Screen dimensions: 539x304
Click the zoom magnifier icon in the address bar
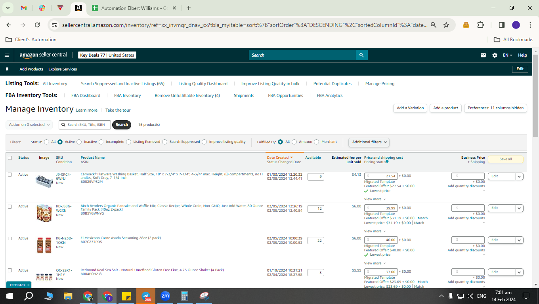coord(434,25)
